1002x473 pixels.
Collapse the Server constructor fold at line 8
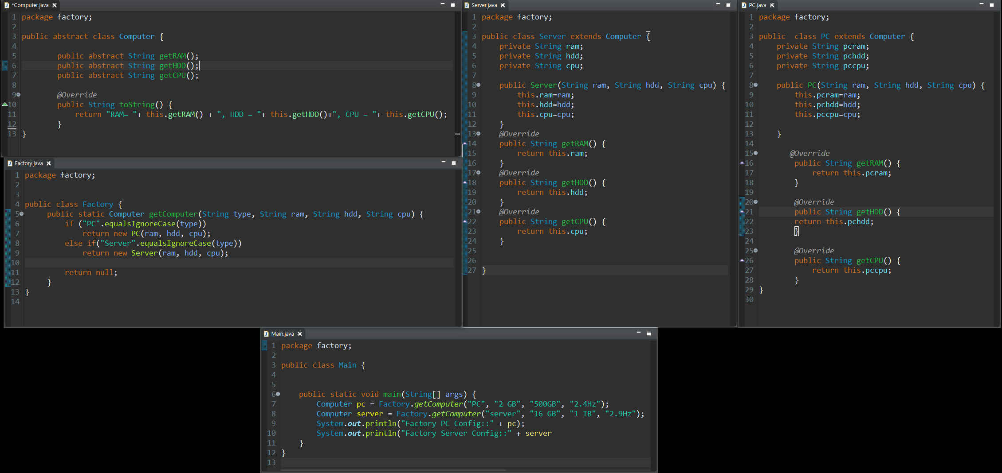478,85
